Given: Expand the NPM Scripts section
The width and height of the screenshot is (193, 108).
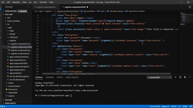Looking at the screenshot, I should pos(17,103).
